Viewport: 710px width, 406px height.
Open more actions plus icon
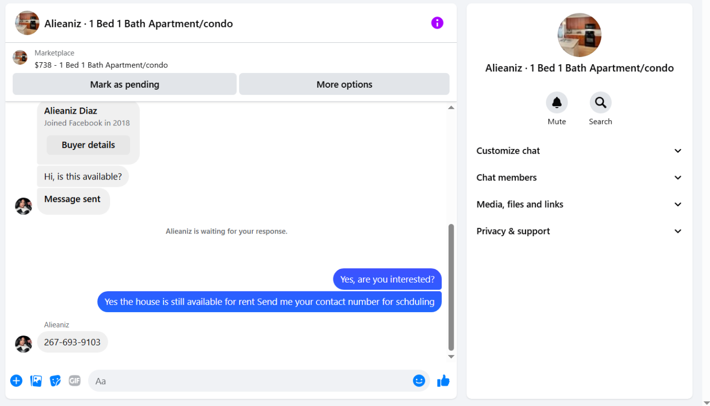16,380
